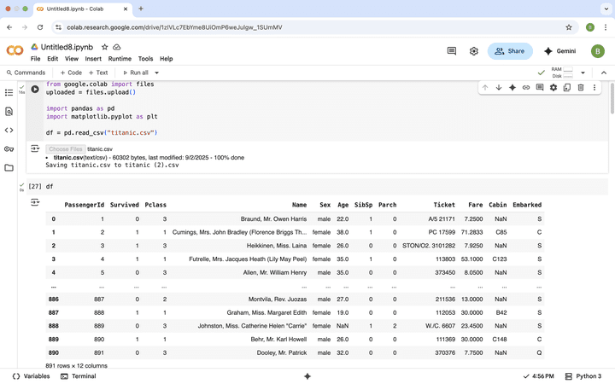The image size is (615, 384).
Task: Open notebook settings gear in header
Action: pyautogui.click(x=474, y=51)
